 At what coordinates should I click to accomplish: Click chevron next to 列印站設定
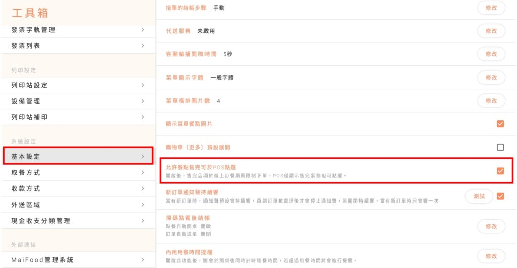(143, 85)
